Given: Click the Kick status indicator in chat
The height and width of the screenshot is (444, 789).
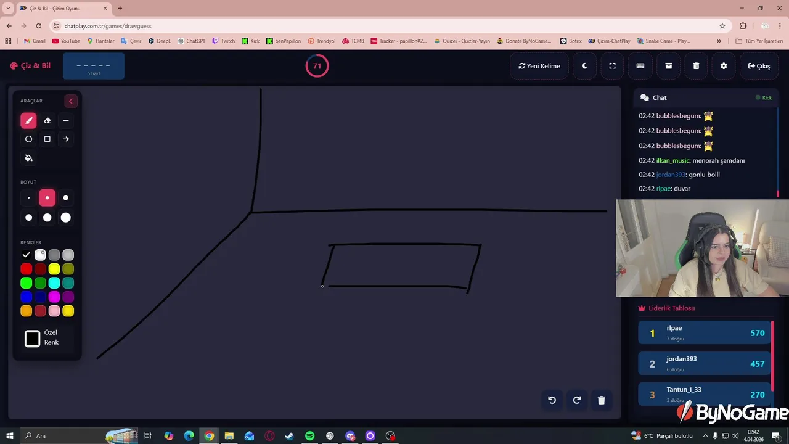Looking at the screenshot, I should tap(764, 97).
